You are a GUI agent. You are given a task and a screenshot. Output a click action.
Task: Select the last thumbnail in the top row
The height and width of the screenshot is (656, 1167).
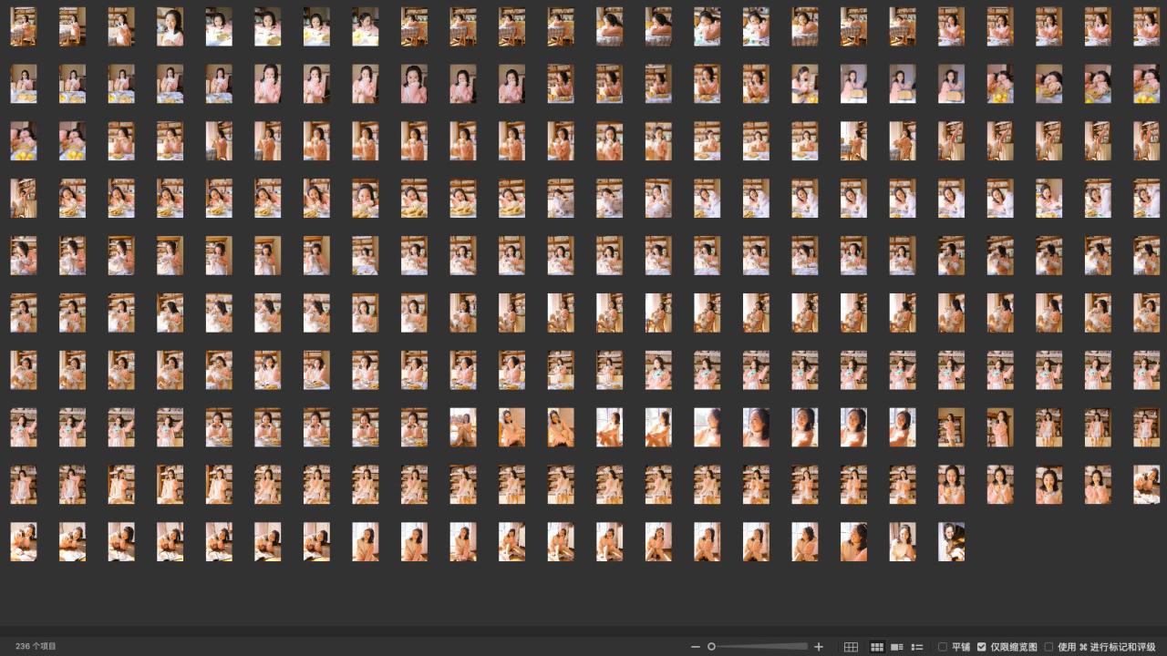click(x=1146, y=26)
